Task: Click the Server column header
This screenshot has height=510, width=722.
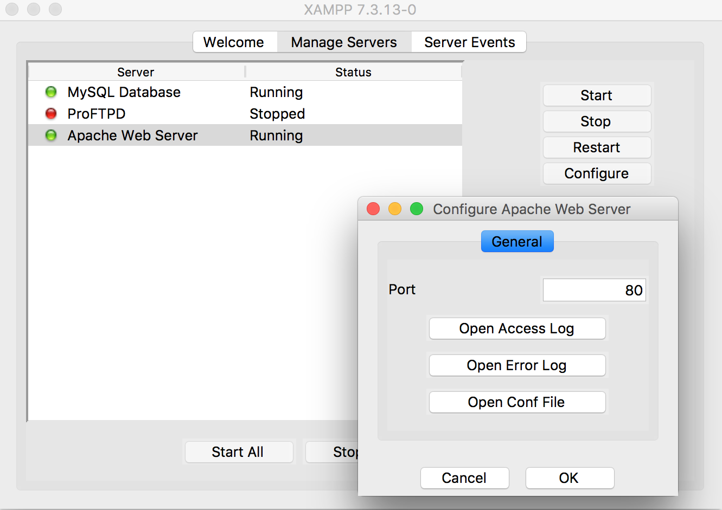Action: pos(136,72)
